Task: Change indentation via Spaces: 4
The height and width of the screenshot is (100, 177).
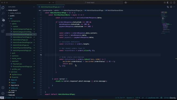Action: (x=130, y=97)
